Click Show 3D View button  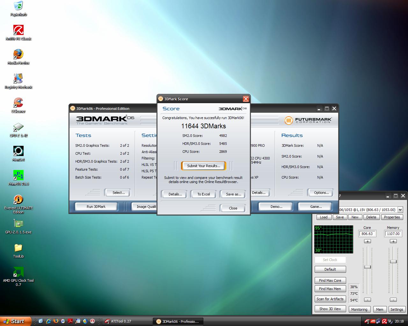click(330, 309)
